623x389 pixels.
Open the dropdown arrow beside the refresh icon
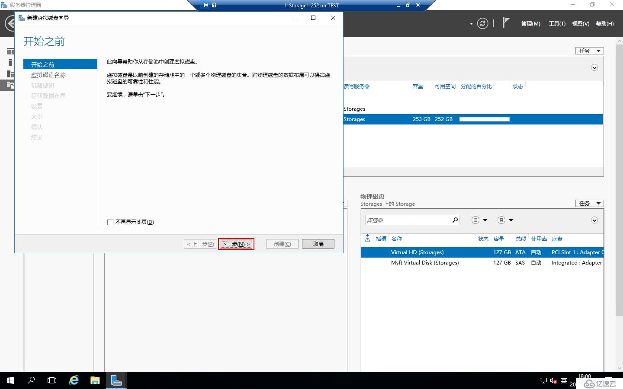click(x=471, y=24)
